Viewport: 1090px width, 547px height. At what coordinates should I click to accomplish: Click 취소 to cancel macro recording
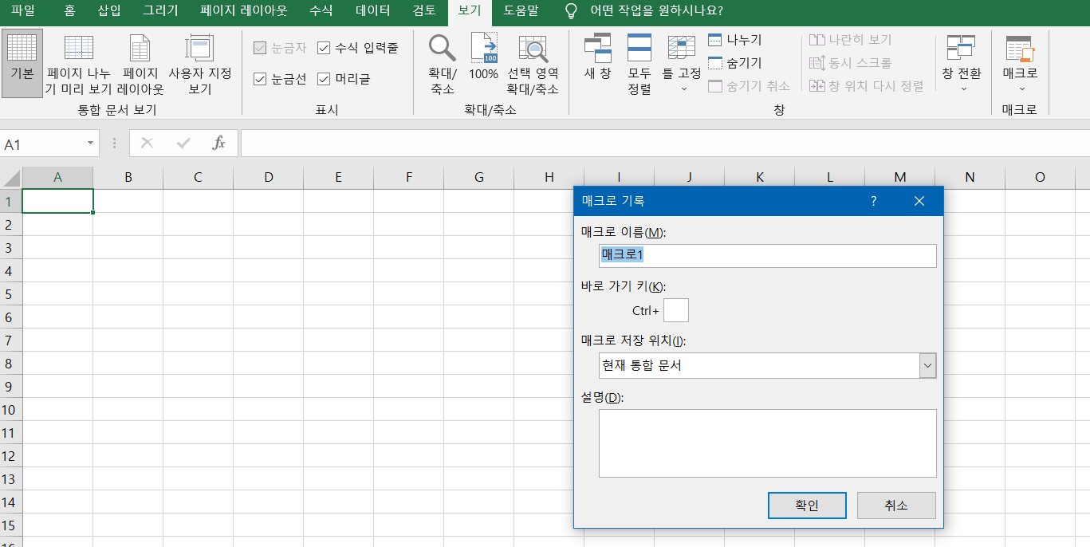[895, 506]
